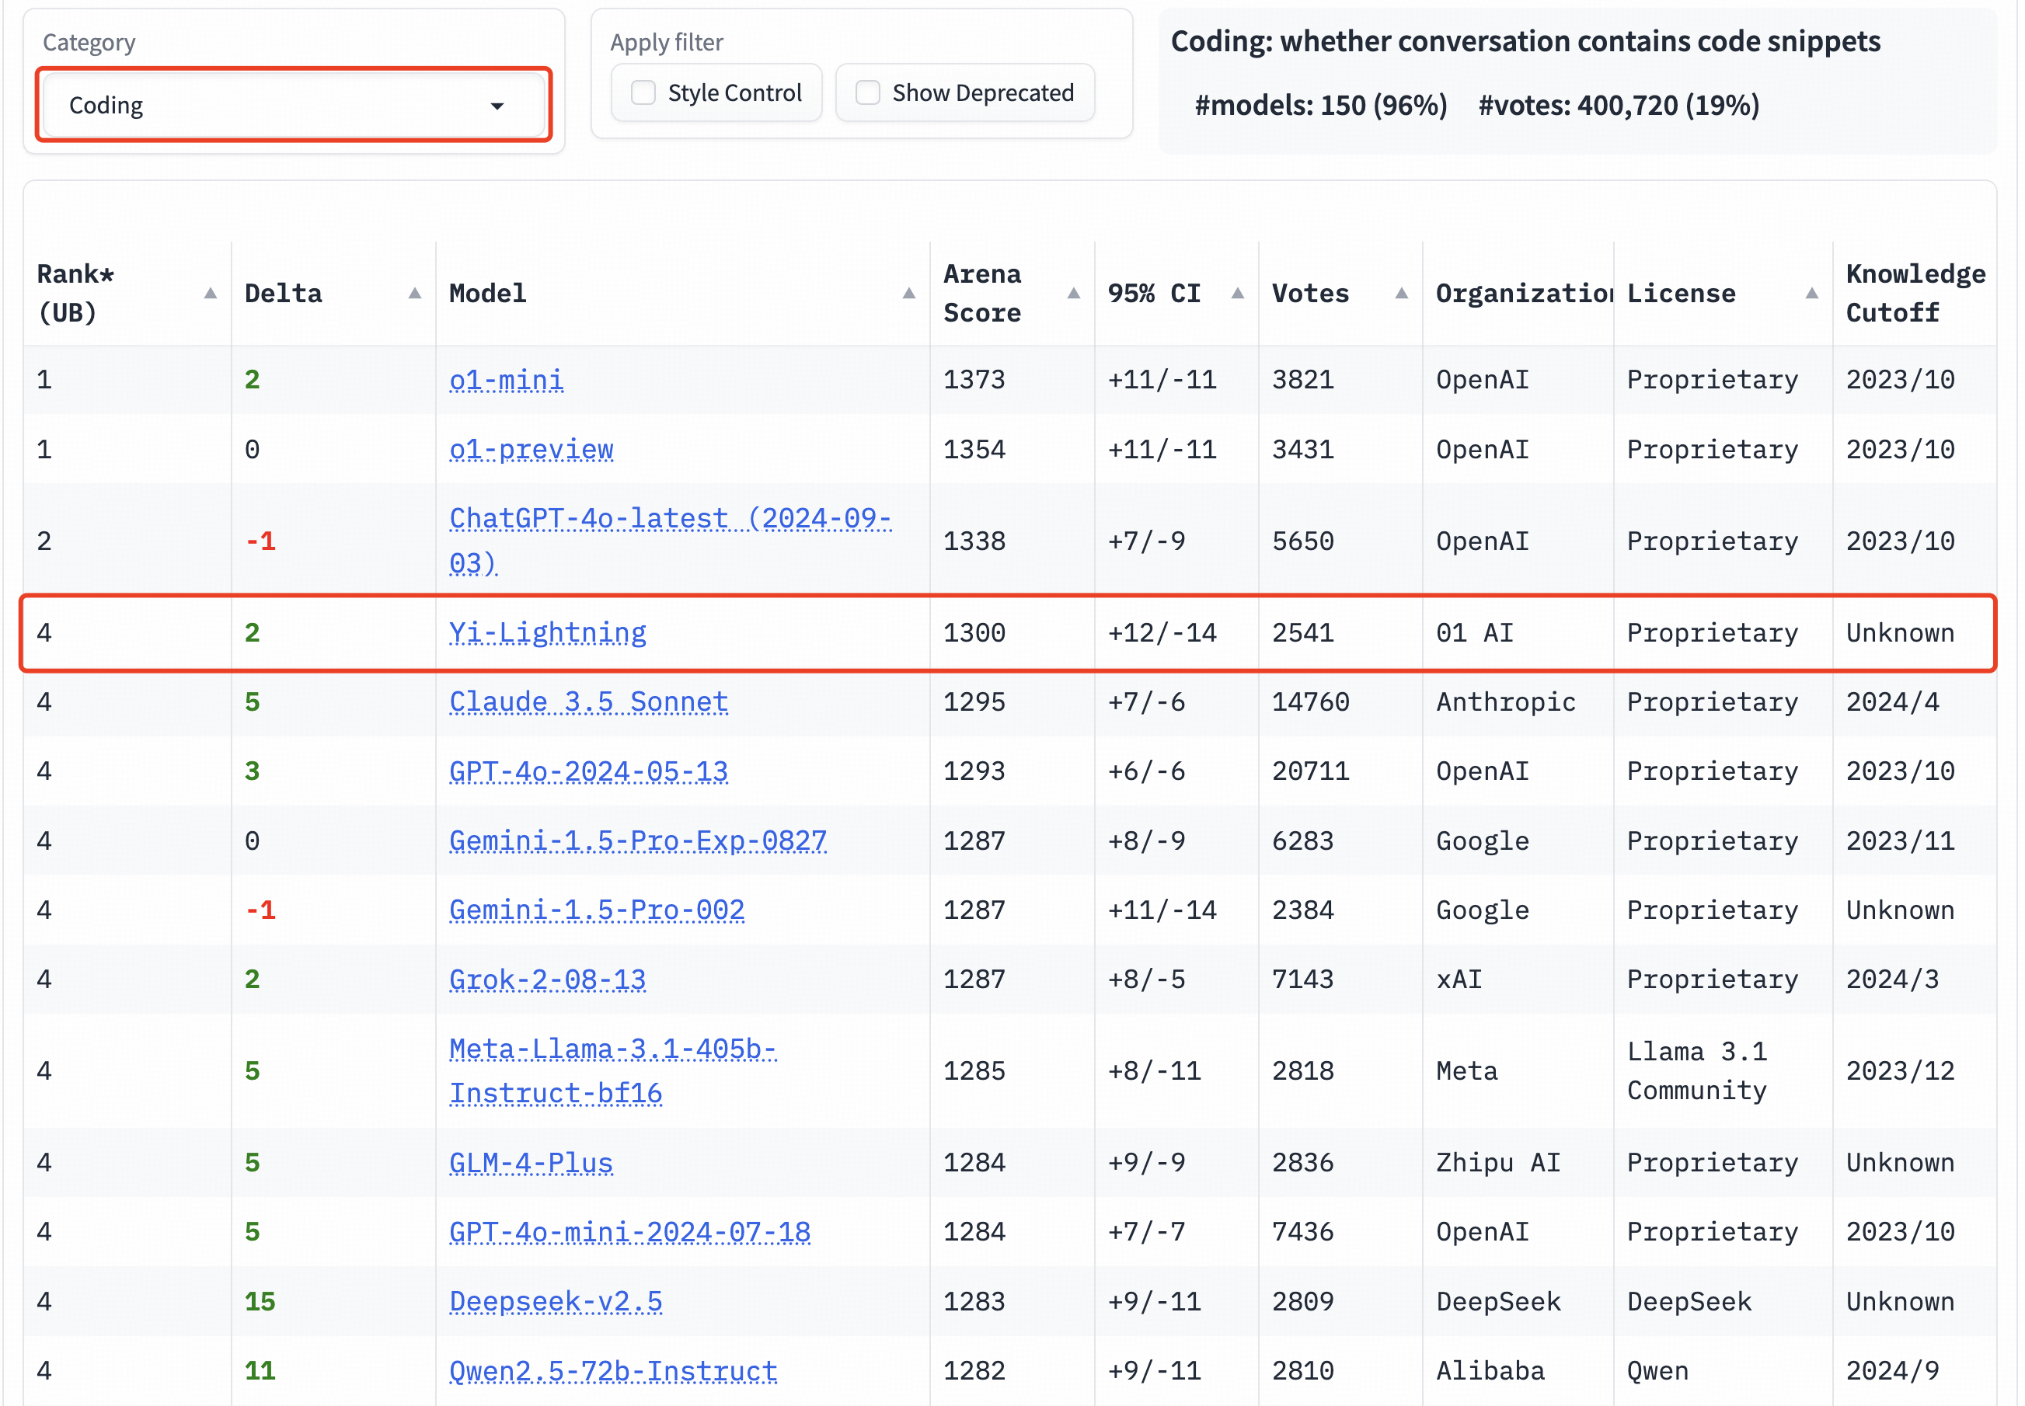The image size is (2025, 1406).
Task: Open the Deepseek-v2.5 model link
Action: 555,1301
